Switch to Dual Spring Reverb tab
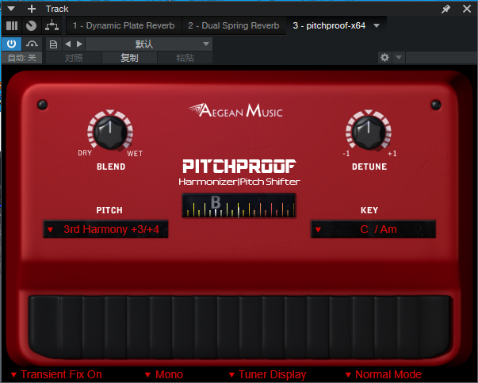 [234, 25]
